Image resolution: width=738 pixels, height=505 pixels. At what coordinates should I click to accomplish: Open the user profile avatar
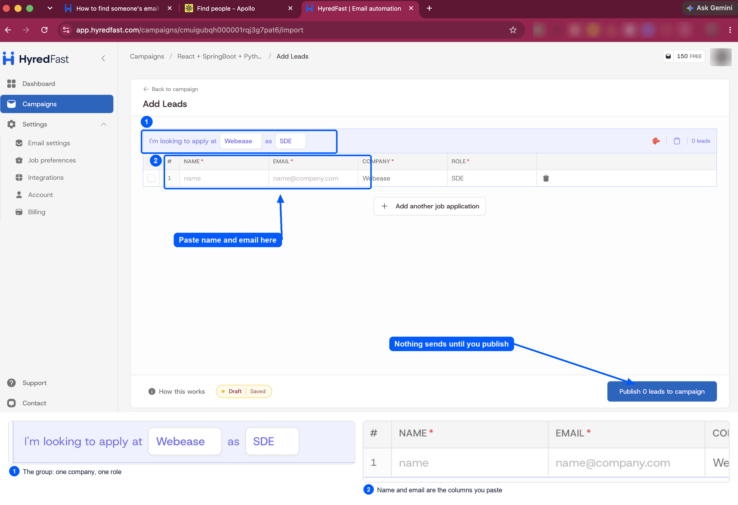(x=721, y=57)
